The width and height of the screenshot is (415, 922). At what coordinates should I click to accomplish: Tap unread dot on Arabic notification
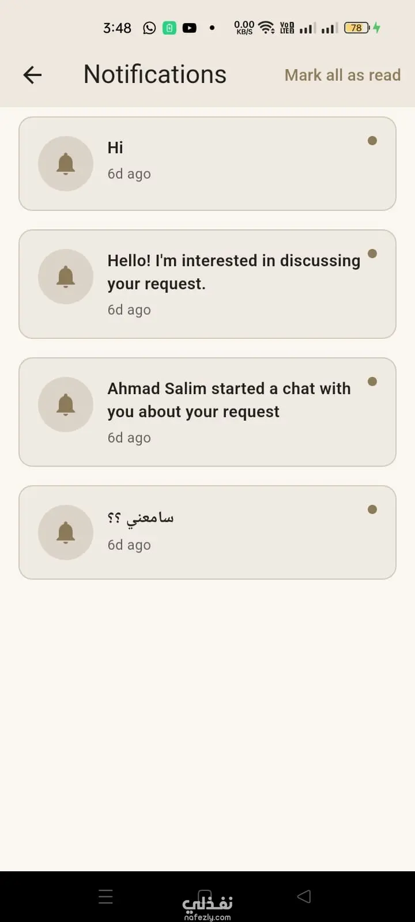[372, 509]
